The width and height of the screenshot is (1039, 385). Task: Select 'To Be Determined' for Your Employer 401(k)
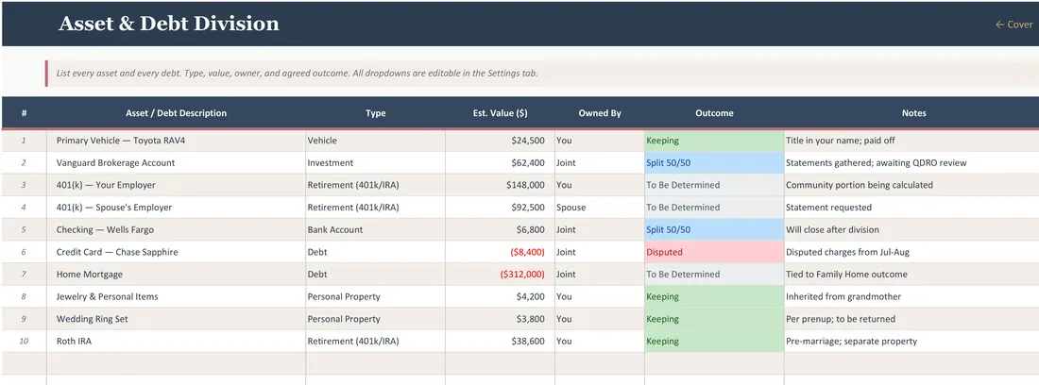[x=714, y=185]
